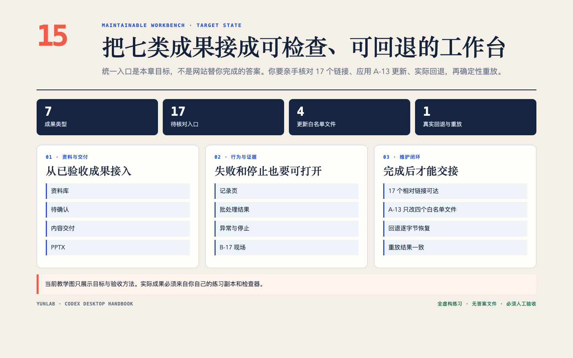
Task: Select the 批处理结果 list row
Action: [286, 210]
